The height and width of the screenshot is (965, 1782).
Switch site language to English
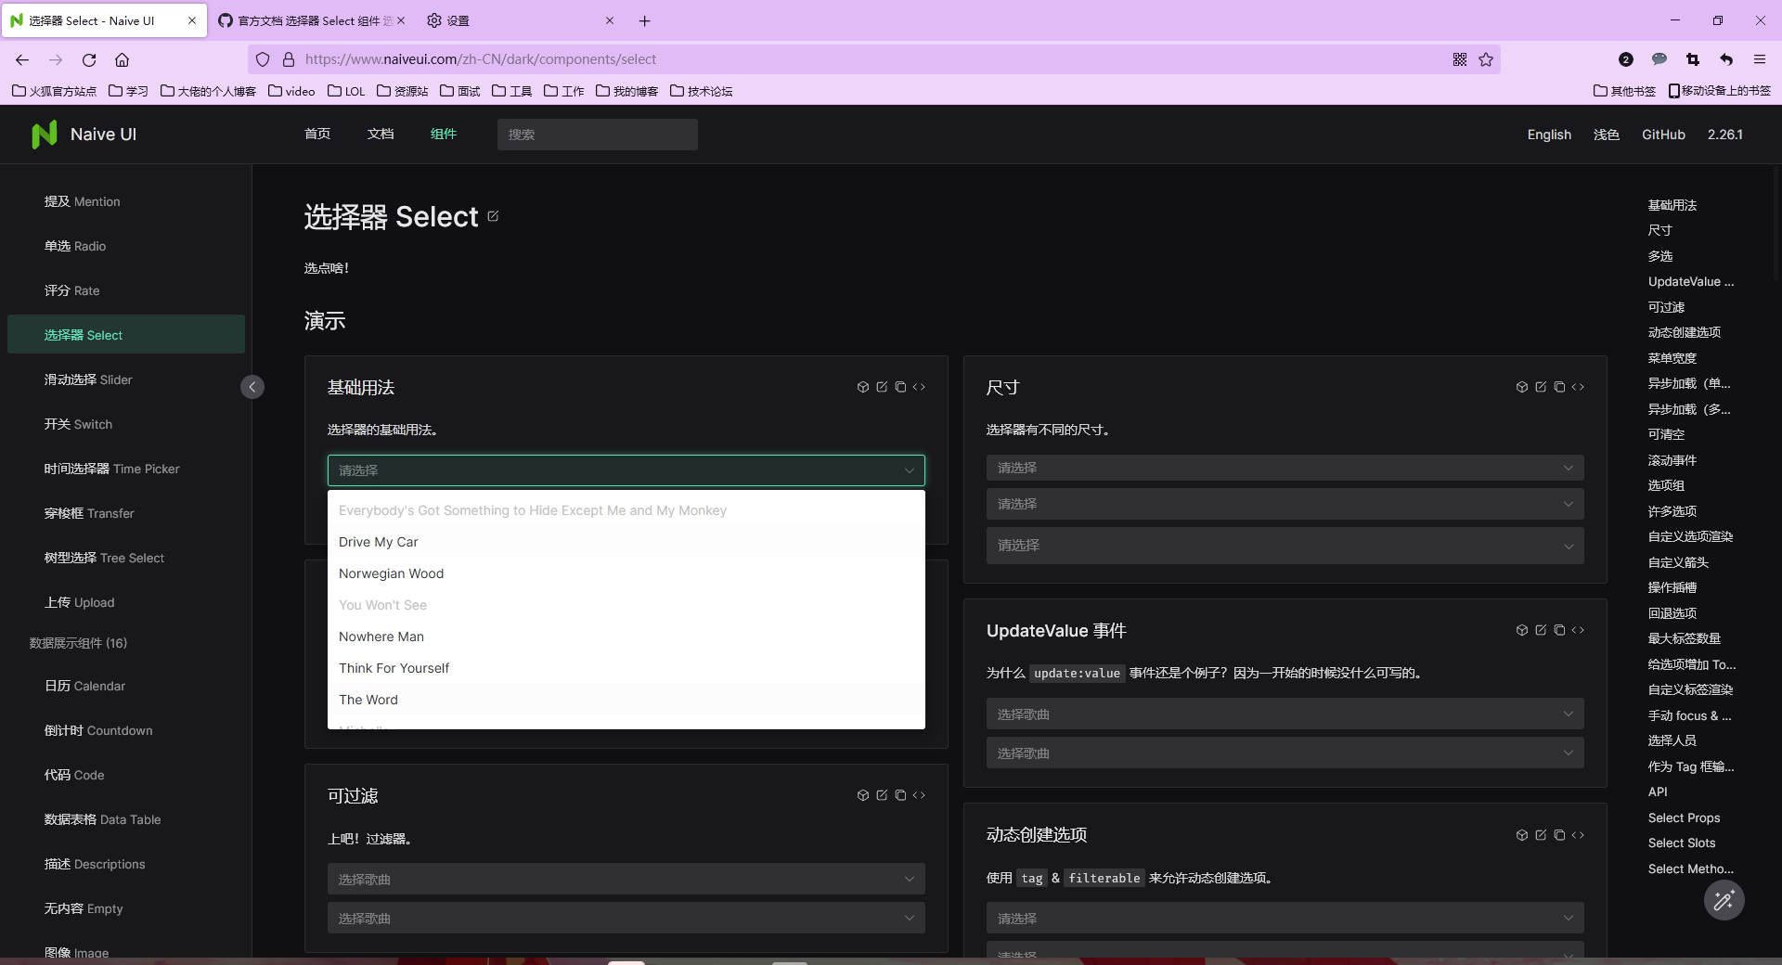point(1548,134)
